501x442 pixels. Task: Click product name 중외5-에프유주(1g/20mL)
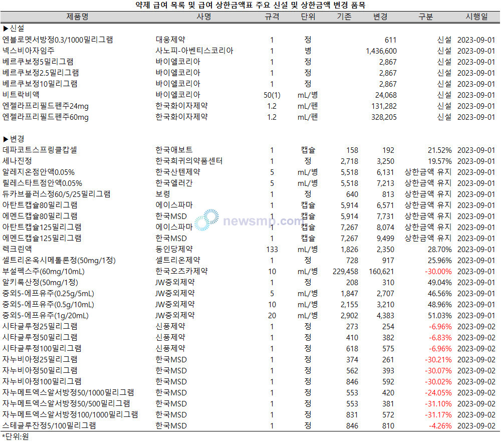point(46,316)
